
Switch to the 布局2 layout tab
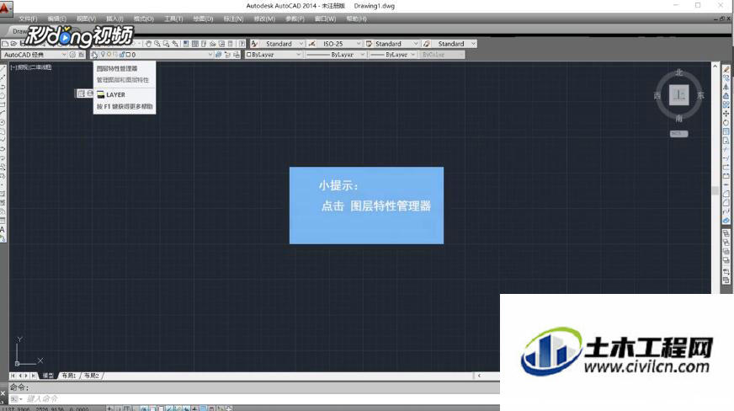[91, 376]
